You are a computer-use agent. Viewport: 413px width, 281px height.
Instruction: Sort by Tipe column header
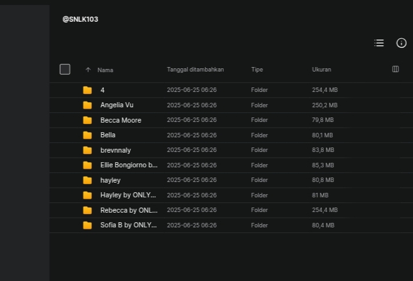[x=257, y=70]
